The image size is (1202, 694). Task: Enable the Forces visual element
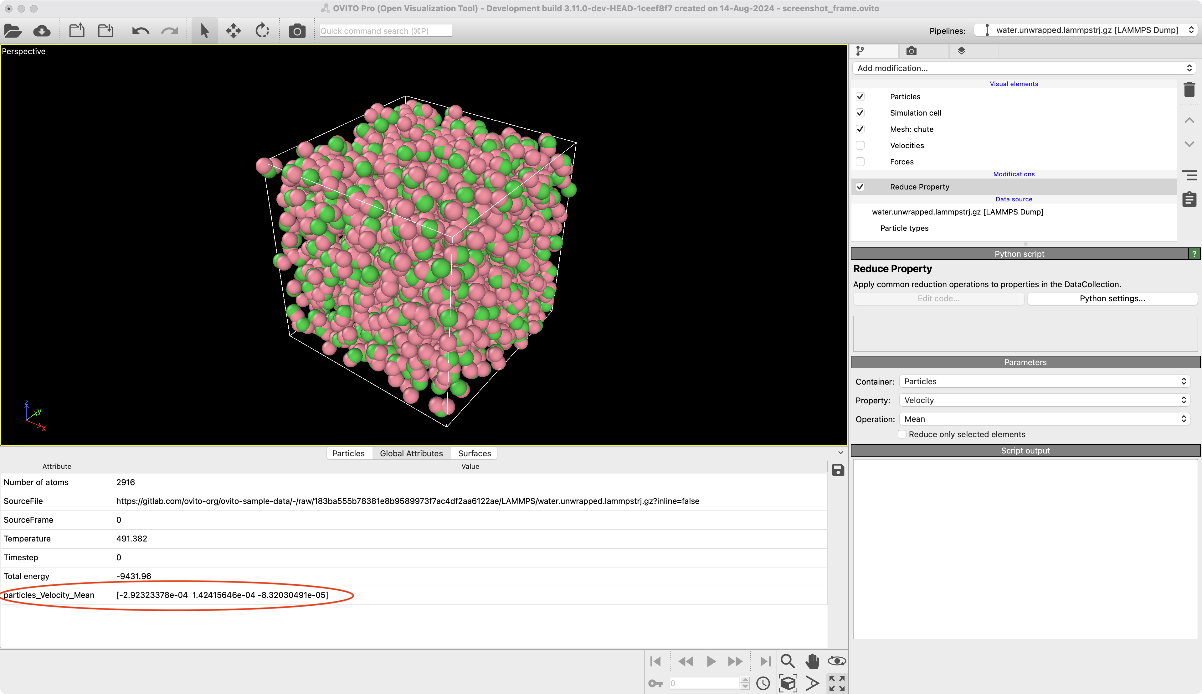tap(860, 162)
